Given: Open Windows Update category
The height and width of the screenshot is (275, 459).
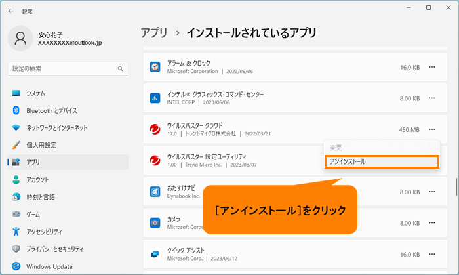Looking at the screenshot, I should pos(68,266).
